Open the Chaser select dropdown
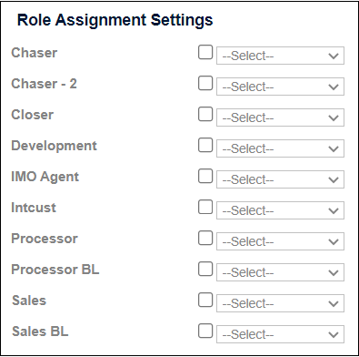Image resolution: width=359 pixels, height=357 pixels. click(x=280, y=56)
